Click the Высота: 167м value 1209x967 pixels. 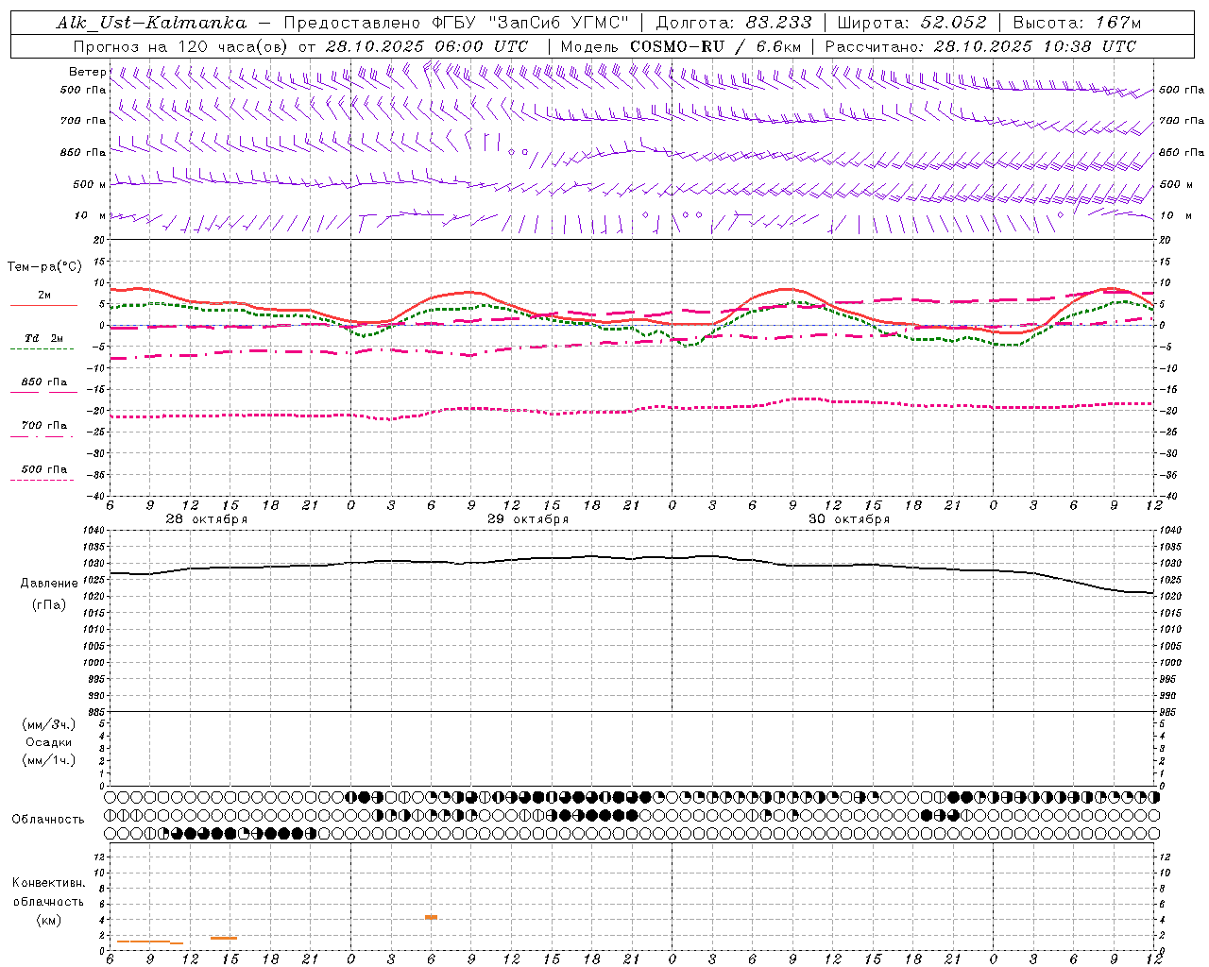pyautogui.click(x=1077, y=23)
